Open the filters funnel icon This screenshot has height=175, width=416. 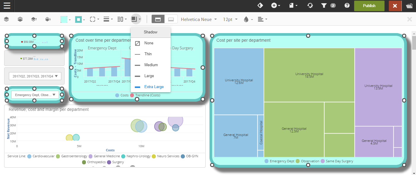pos(324,6)
